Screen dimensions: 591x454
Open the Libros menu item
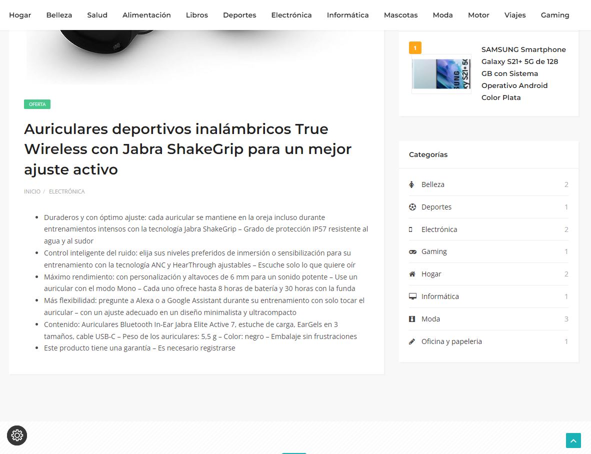pyautogui.click(x=196, y=15)
